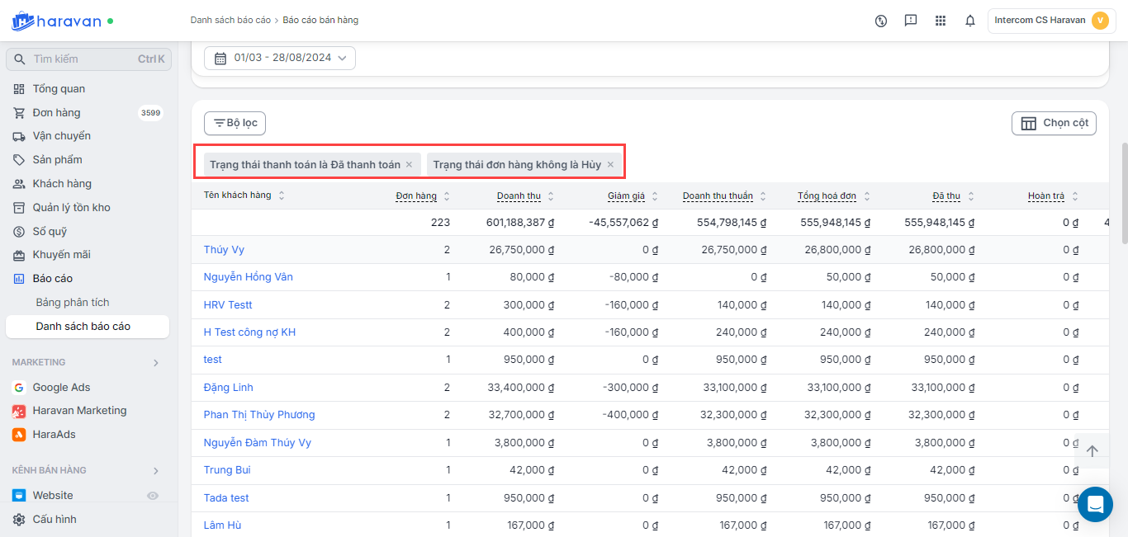This screenshot has height=537, width=1128.
Task: Click the currency globe icon in header
Action: click(x=881, y=21)
